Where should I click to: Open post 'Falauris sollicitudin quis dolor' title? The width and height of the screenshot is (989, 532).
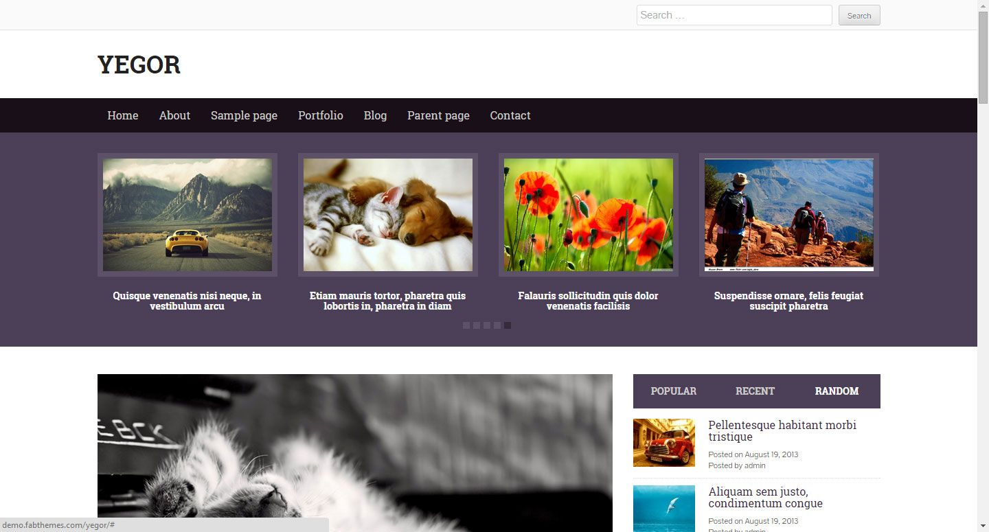(x=589, y=301)
